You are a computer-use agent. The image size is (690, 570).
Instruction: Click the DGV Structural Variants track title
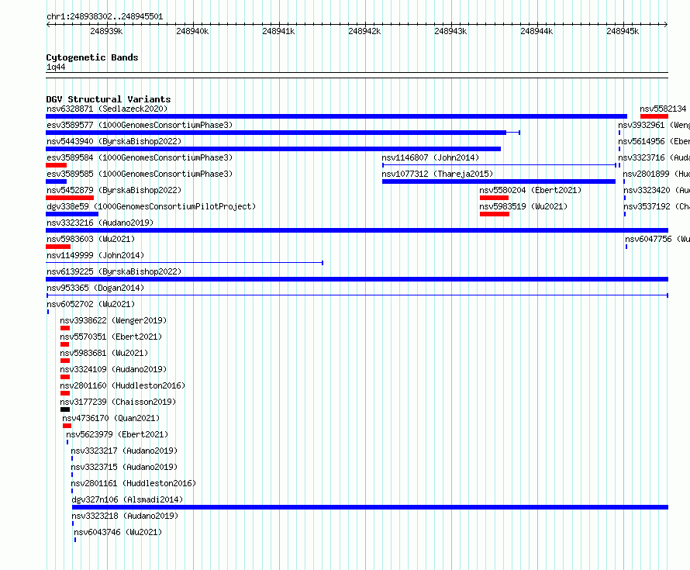point(109,99)
